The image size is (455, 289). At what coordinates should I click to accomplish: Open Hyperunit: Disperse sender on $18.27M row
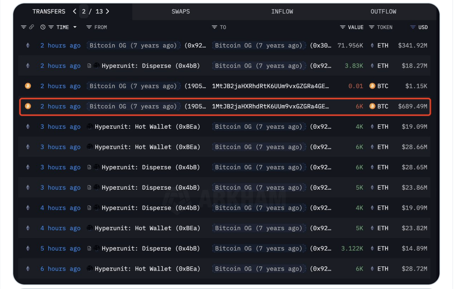pos(151,66)
